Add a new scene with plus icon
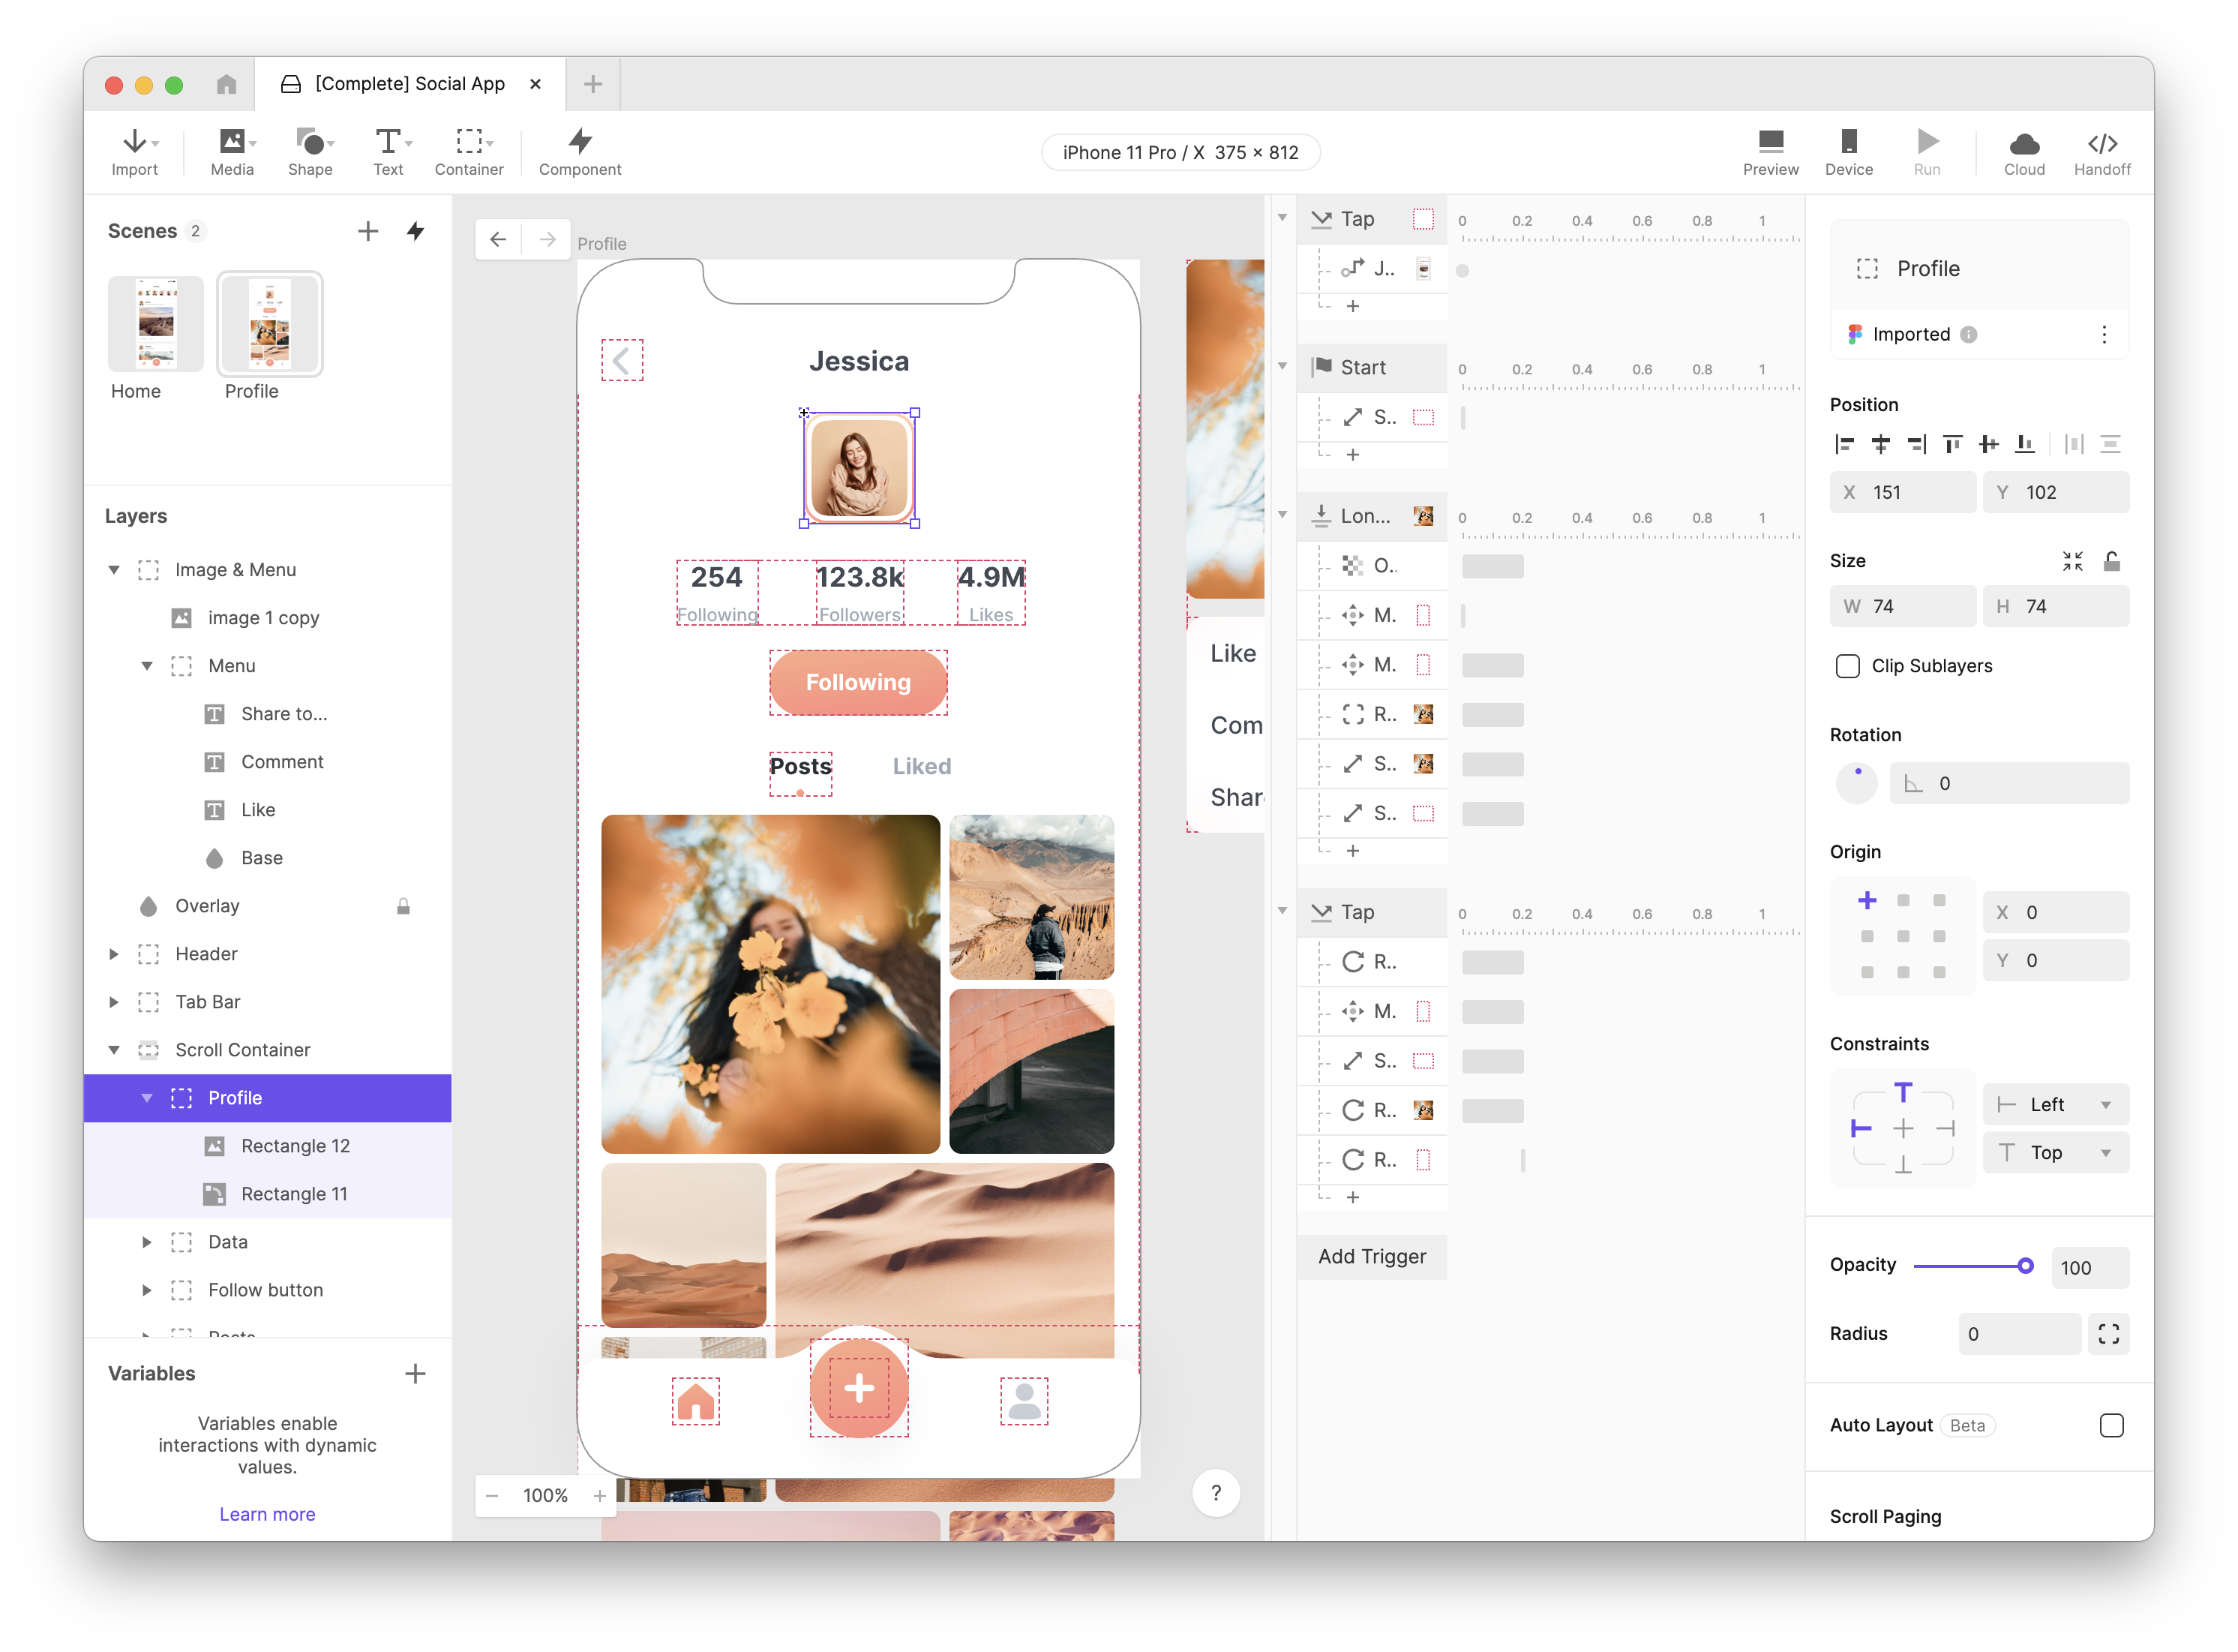2238x1652 pixels. point(367,231)
